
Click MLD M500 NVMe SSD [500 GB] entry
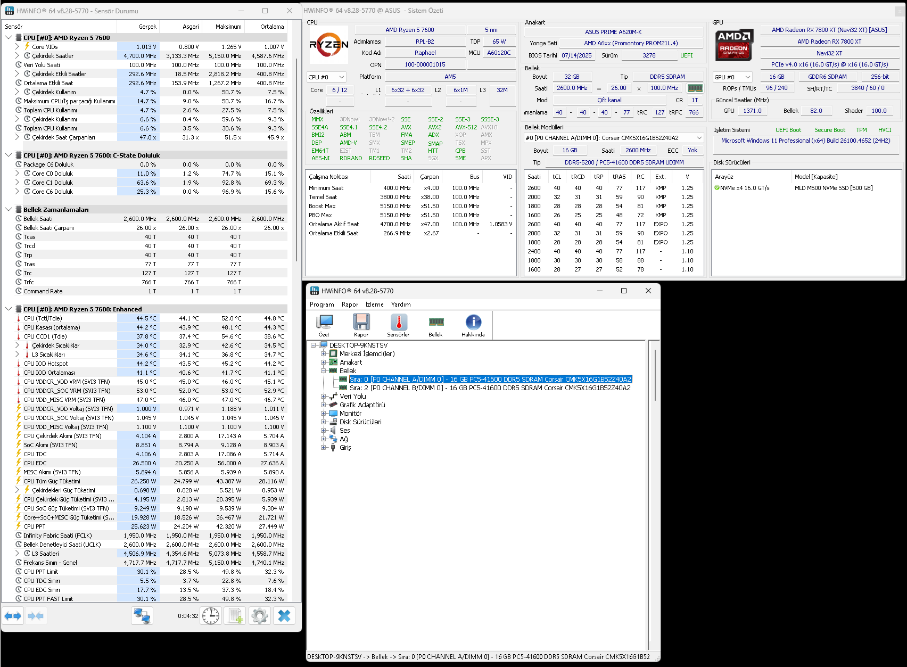pos(834,188)
